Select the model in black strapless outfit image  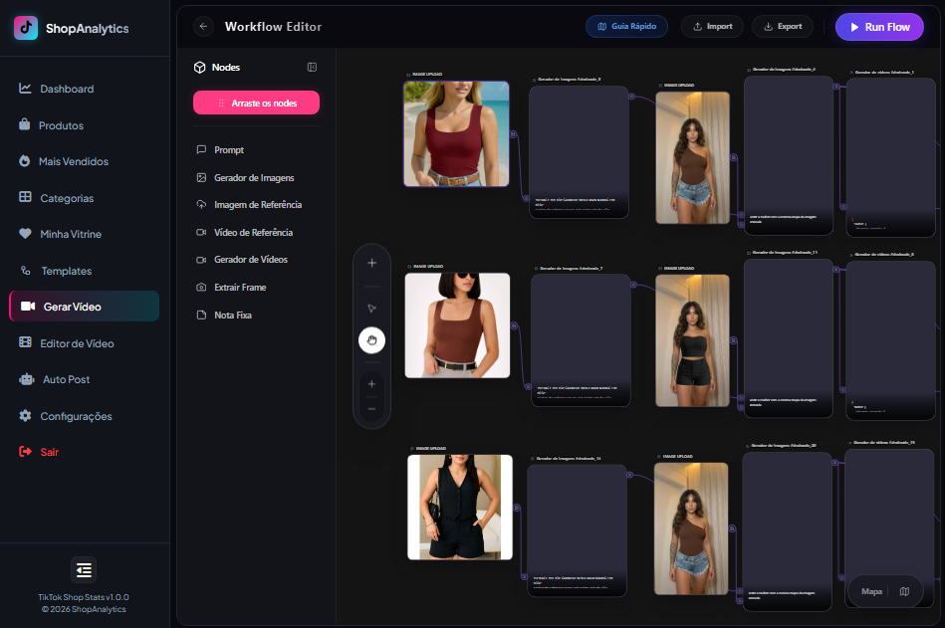(x=692, y=340)
